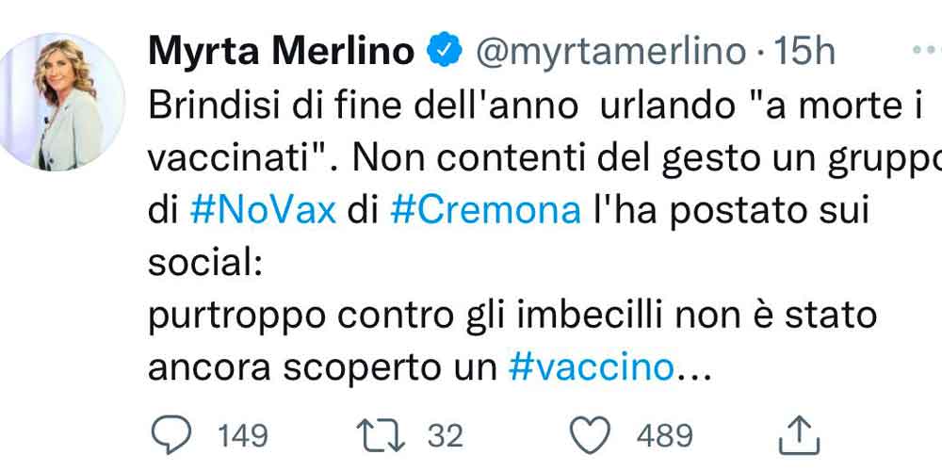Click the Myrta Merlino display name
Image resolution: width=942 pixels, height=471 pixels.
click(x=281, y=52)
